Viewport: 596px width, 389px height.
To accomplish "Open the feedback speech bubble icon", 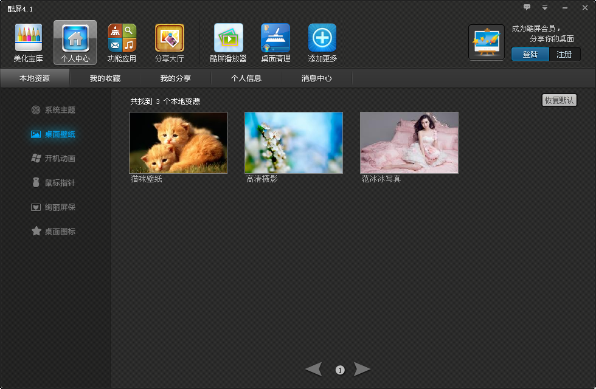I will point(527,7).
